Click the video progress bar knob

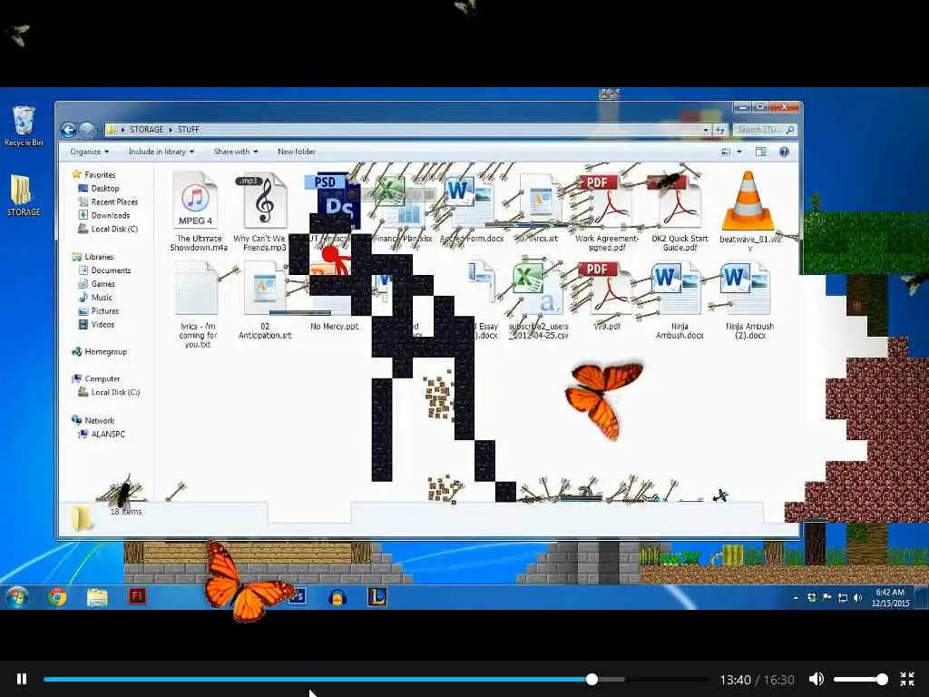pyautogui.click(x=592, y=679)
